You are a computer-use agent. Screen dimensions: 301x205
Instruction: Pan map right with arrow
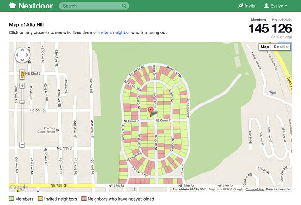27,55
